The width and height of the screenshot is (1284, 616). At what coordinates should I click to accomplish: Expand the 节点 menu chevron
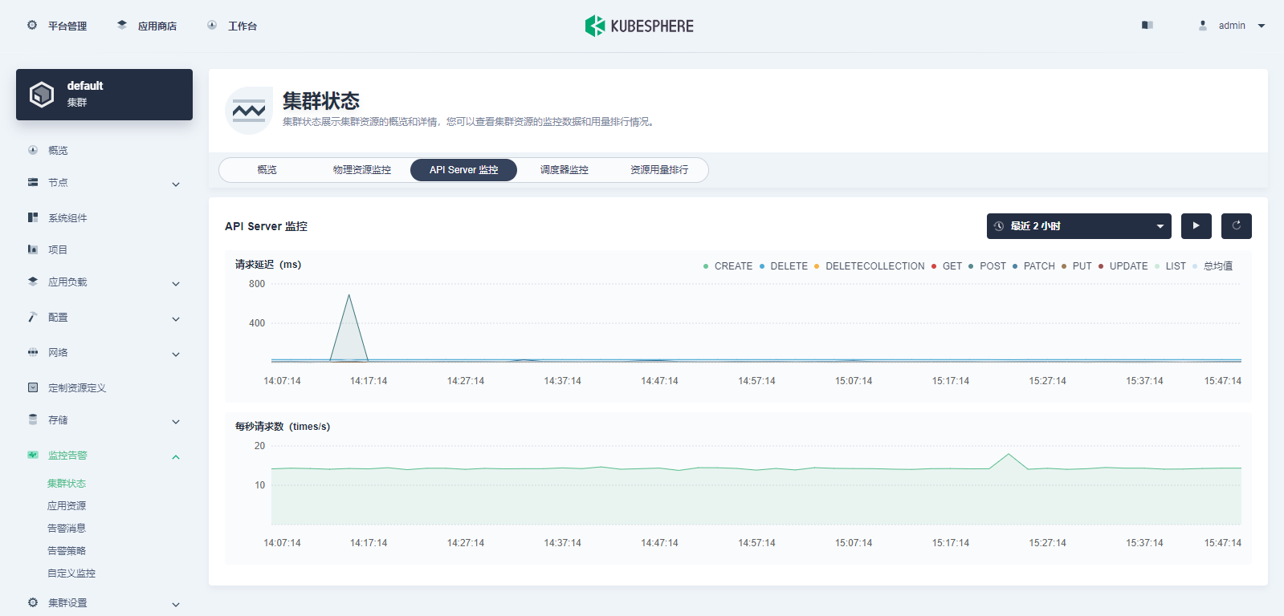click(176, 184)
